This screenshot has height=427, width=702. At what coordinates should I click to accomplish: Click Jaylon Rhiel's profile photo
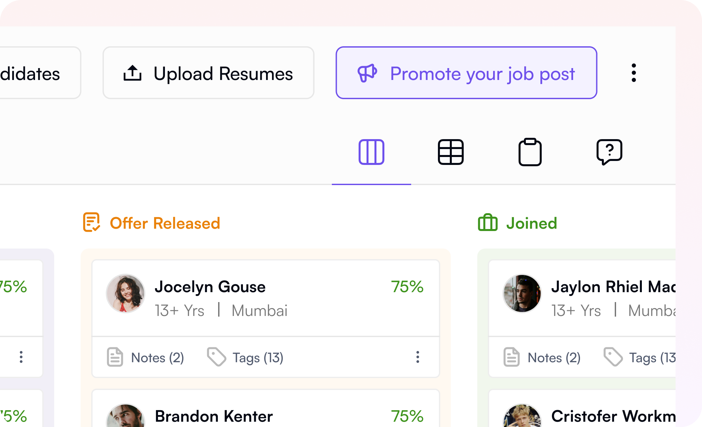tap(522, 293)
